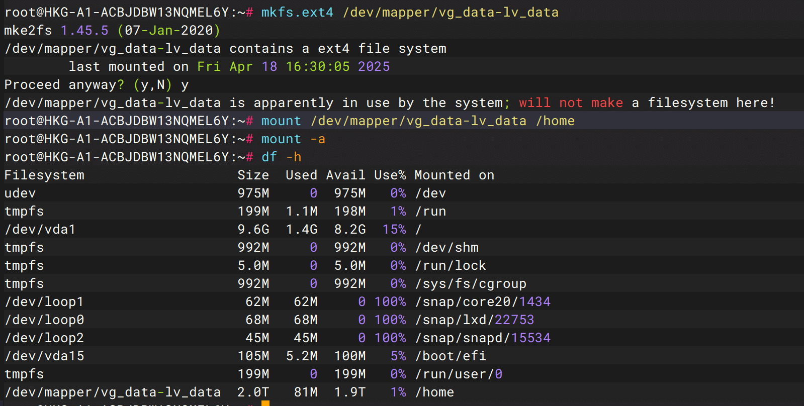Click the 2.0T size value
This screenshot has height=406, width=804.
coord(253,392)
